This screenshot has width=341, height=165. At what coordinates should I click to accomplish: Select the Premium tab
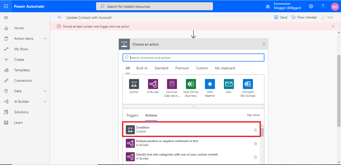click(182, 68)
